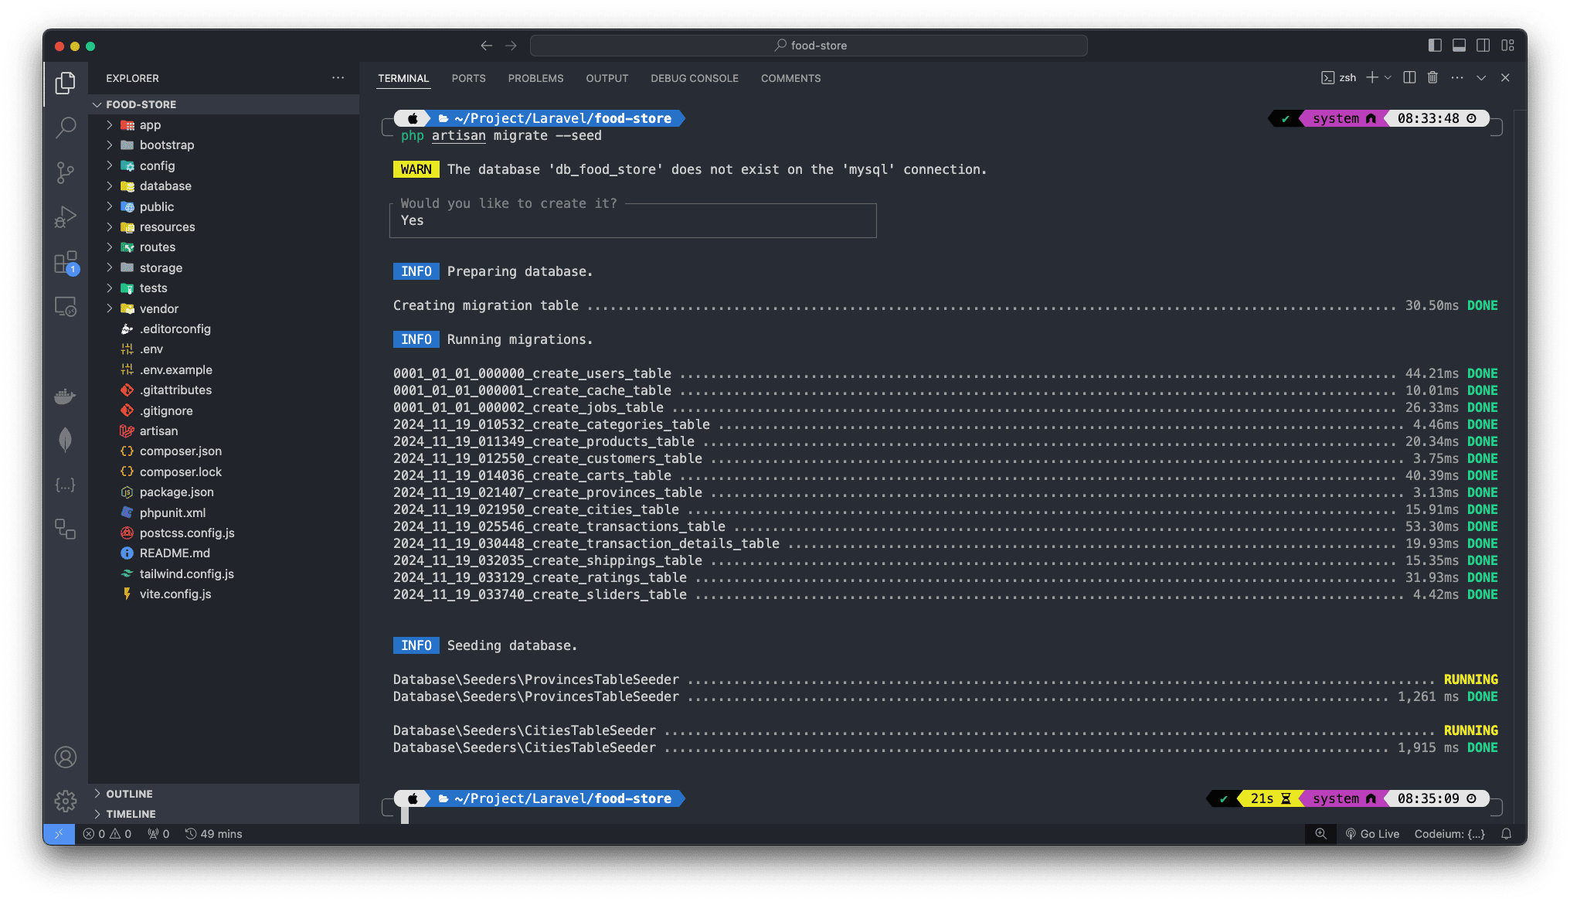Expand the database folder
Screen dimensions: 1570x902
165,186
